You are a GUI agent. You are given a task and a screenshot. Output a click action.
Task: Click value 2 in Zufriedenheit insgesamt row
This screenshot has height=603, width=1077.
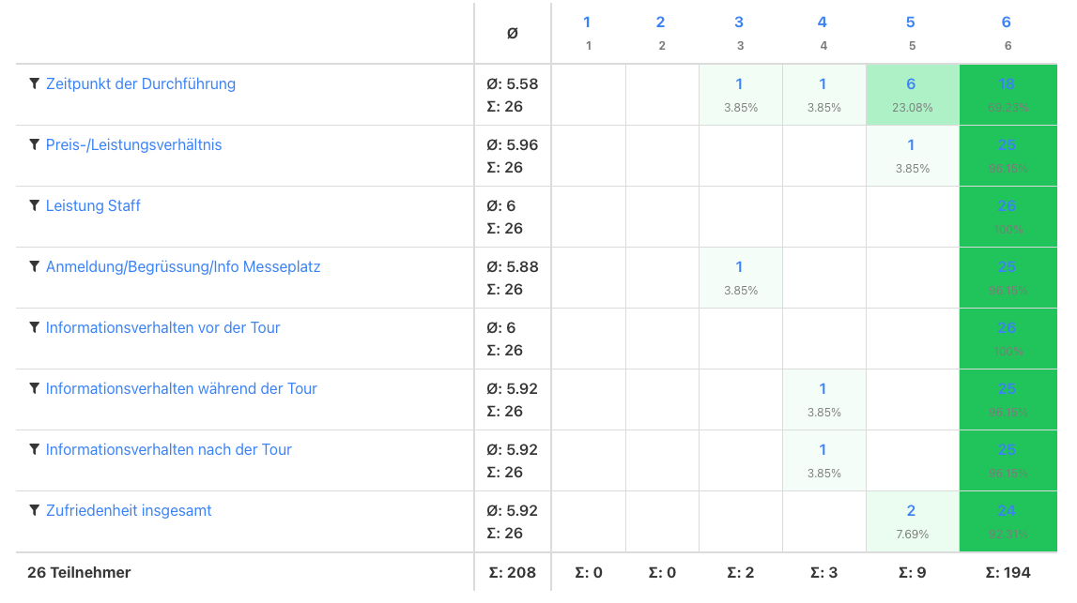click(x=911, y=511)
